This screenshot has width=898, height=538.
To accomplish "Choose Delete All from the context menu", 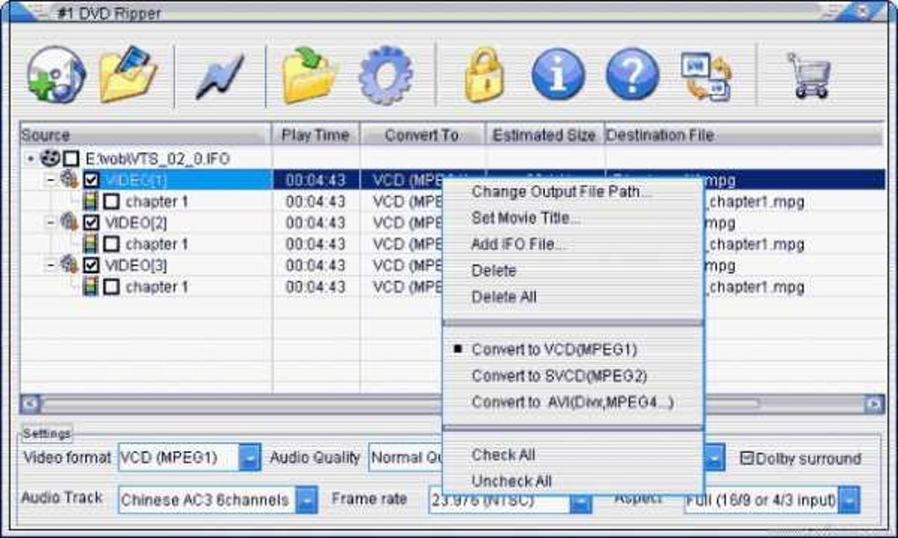I will point(573,297).
